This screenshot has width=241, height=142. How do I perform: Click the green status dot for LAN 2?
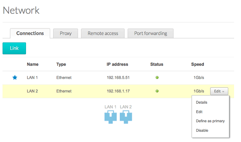(x=157, y=91)
